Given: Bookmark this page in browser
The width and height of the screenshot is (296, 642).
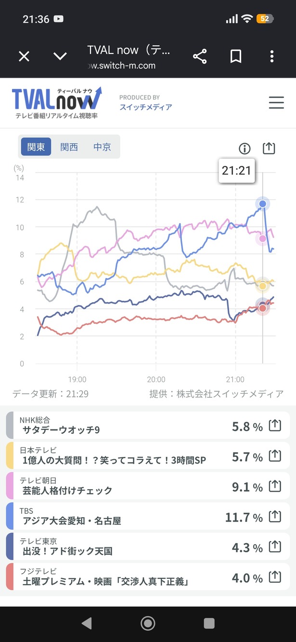Looking at the screenshot, I should (236, 57).
